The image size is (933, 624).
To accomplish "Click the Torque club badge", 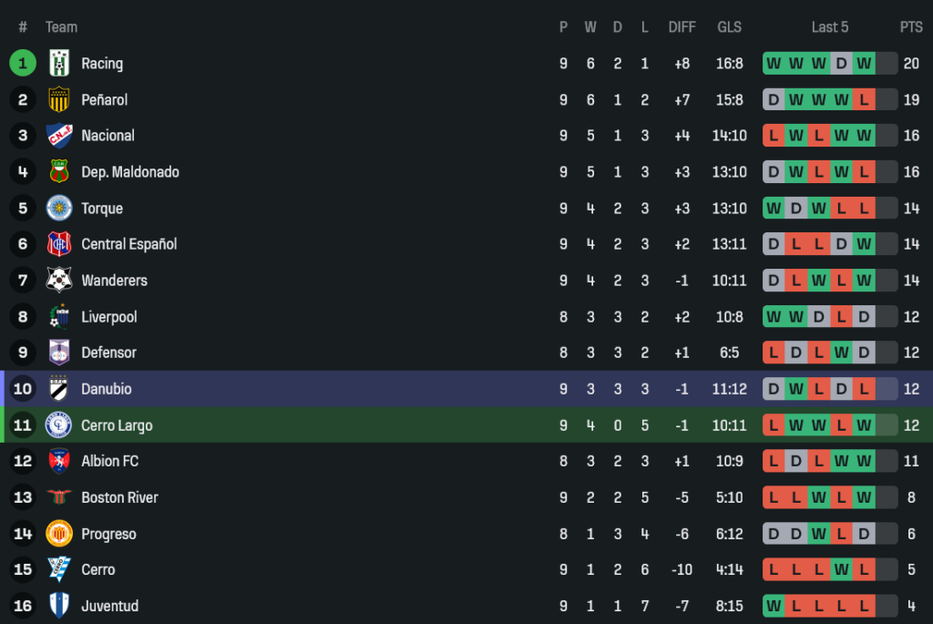I will point(59,208).
